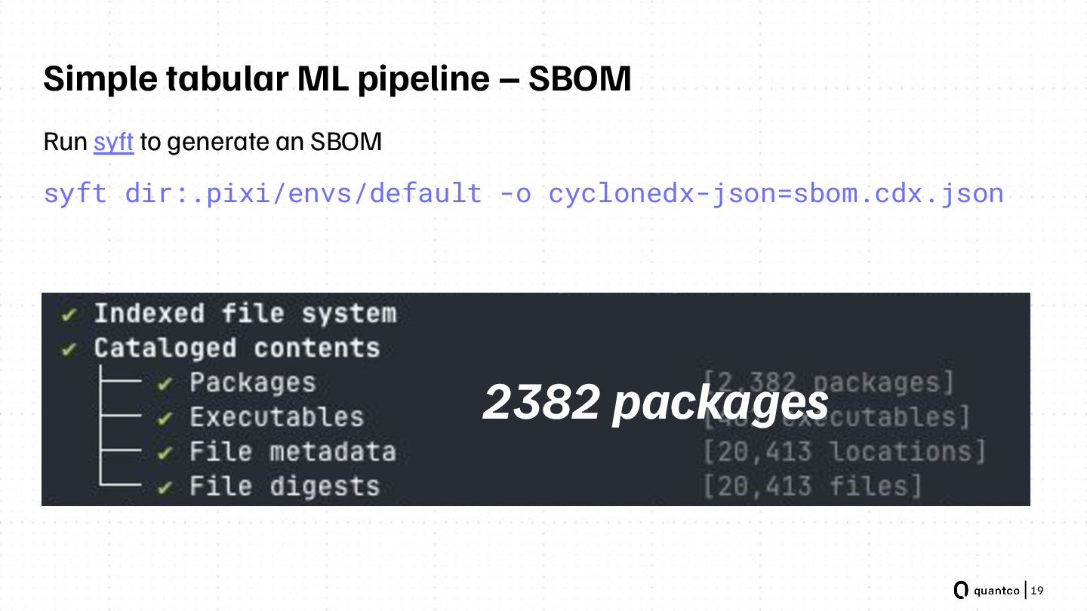The width and height of the screenshot is (1087, 611).
Task: Click the '[20,413 files]' count text
Action: tap(812, 487)
